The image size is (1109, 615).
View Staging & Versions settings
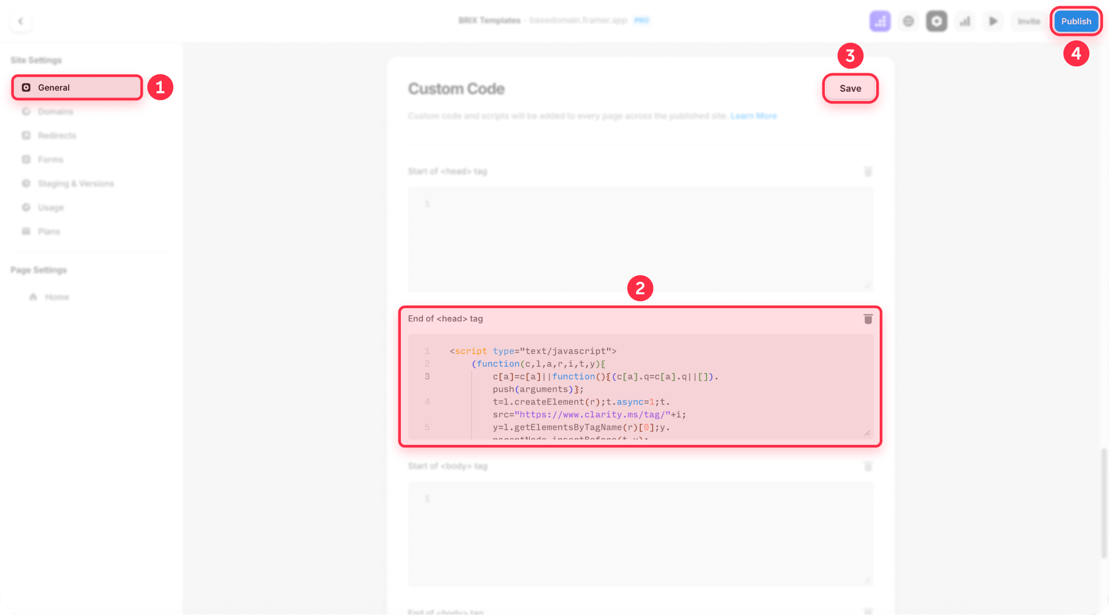click(76, 183)
